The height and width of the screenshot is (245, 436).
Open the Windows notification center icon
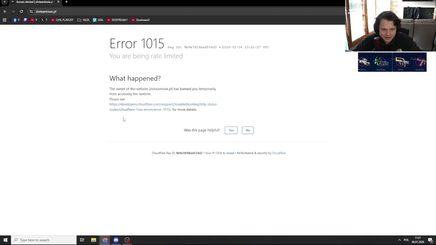point(431,240)
